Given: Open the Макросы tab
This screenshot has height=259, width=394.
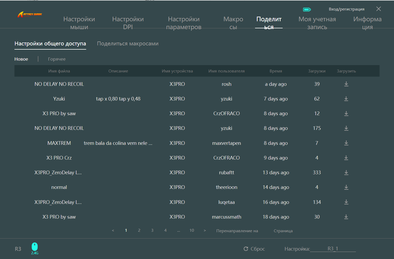Looking at the screenshot, I should pyautogui.click(x=233, y=23).
